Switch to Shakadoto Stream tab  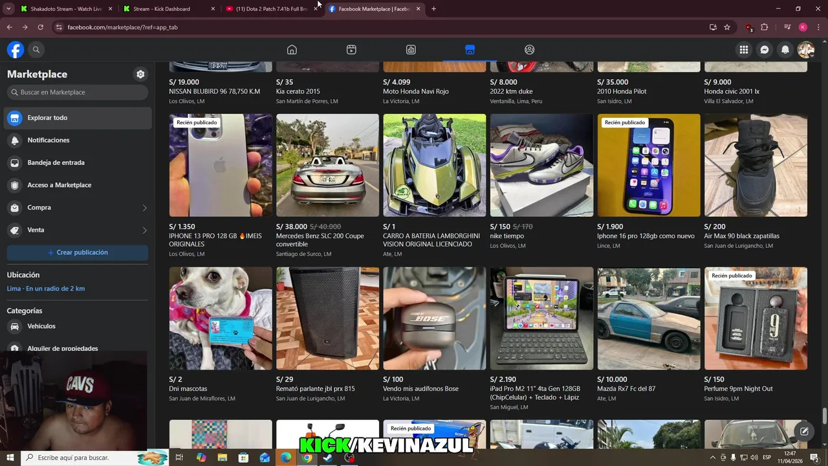(x=66, y=9)
